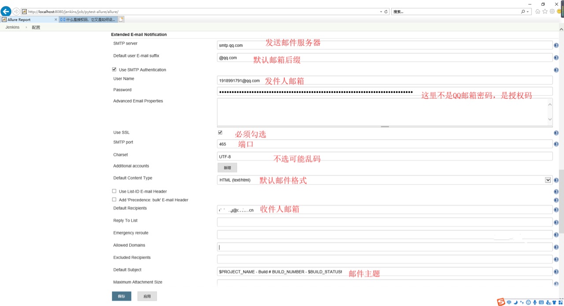
Task: Toggle the IME punctuation mode icon
Action: (x=522, y=302)
